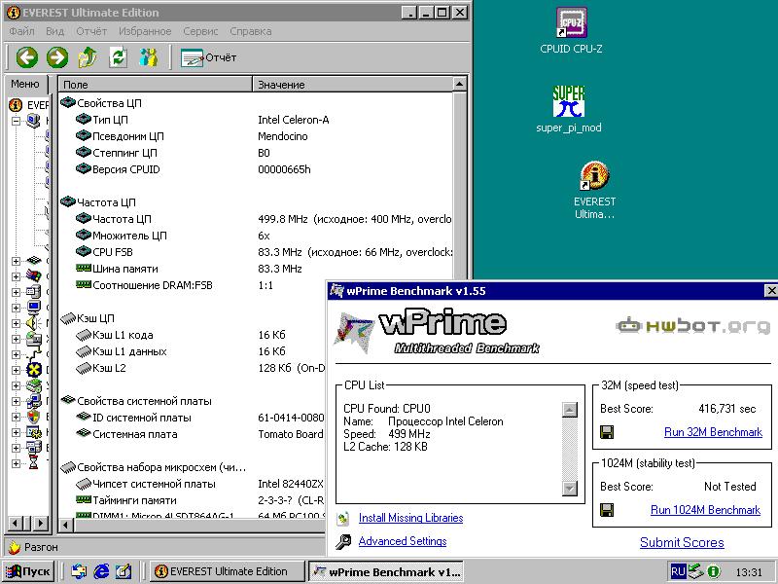This screenshot has width=778, height=584.
Task: Click the magnifier-wrench icon beside Advanced Settings
Action: [x=343, y=542]
